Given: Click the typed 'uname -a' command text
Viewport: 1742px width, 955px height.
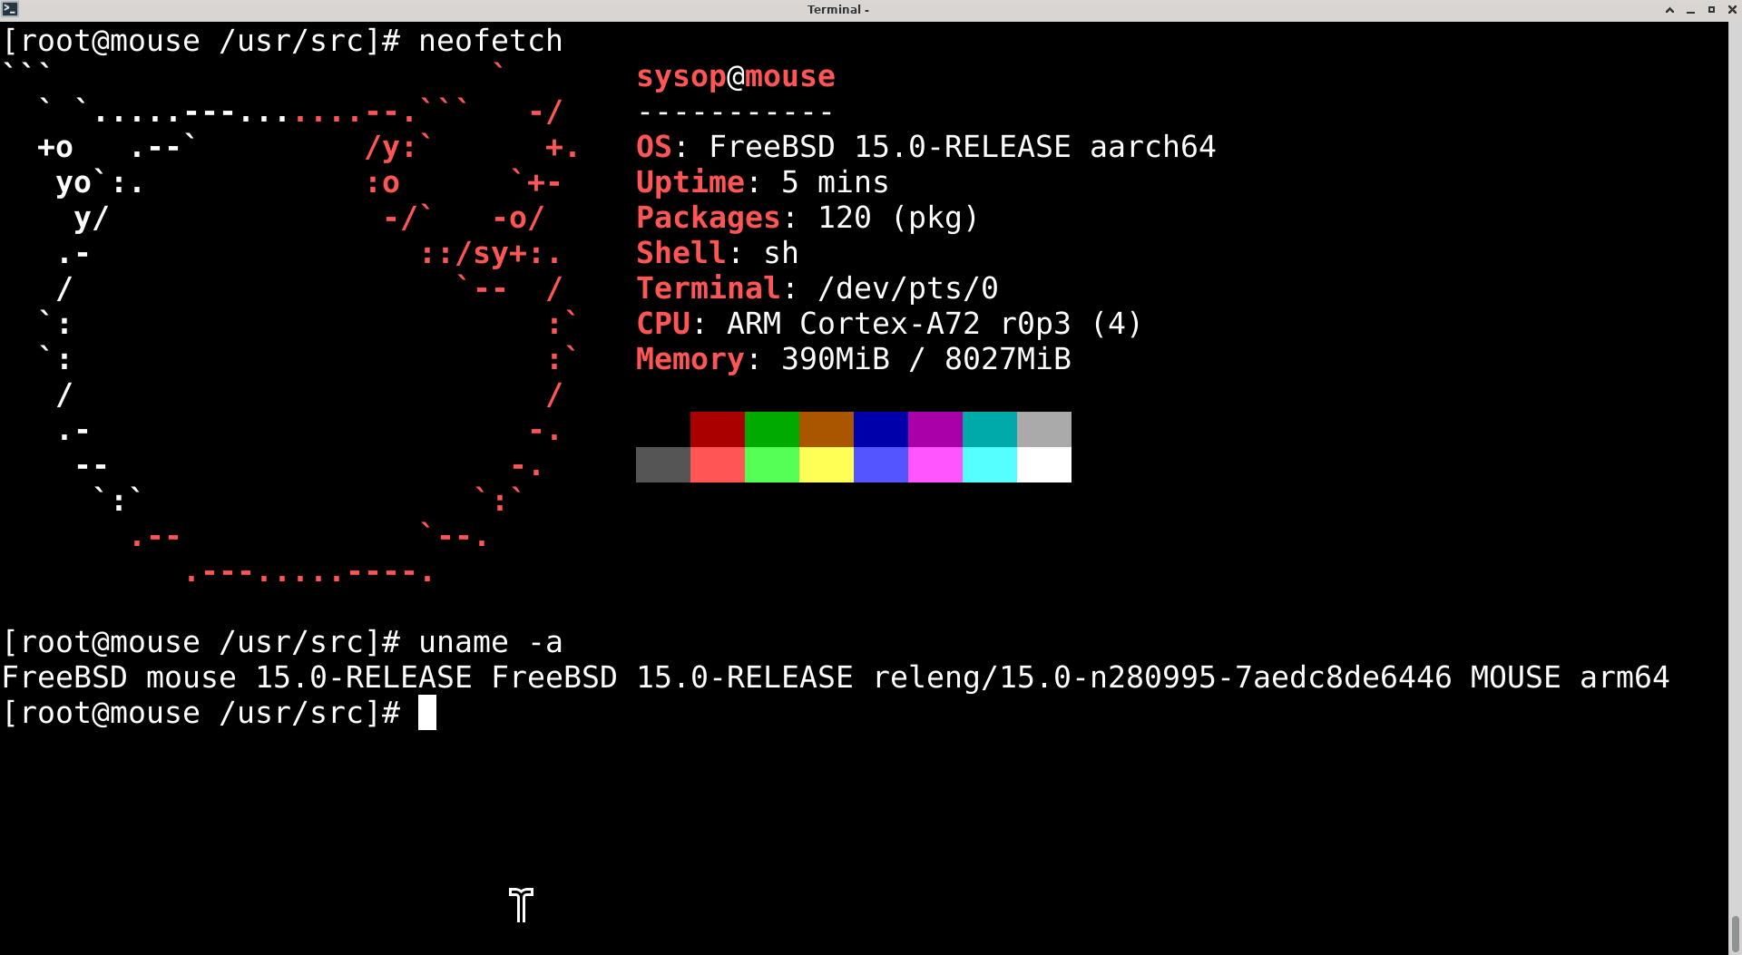Looking at the screenshot, I should [490, 643].
